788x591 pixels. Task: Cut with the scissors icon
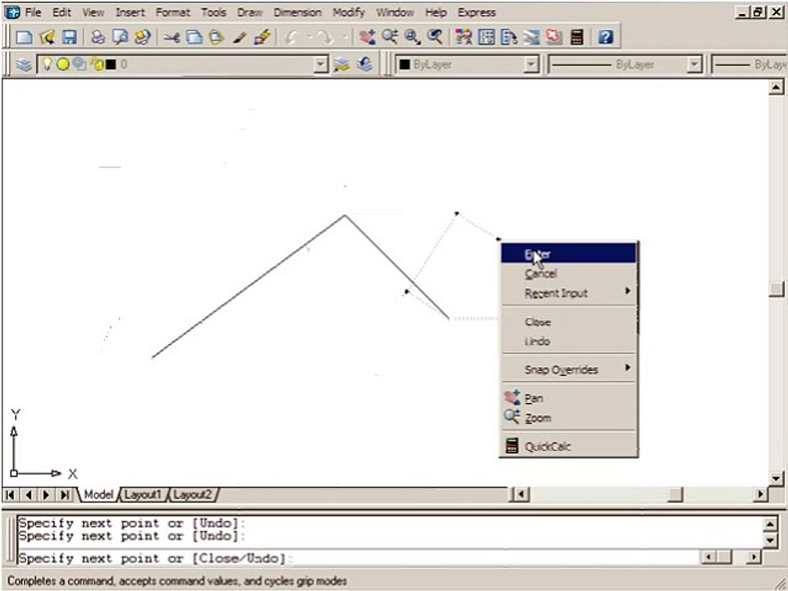(x=172, y=37)
